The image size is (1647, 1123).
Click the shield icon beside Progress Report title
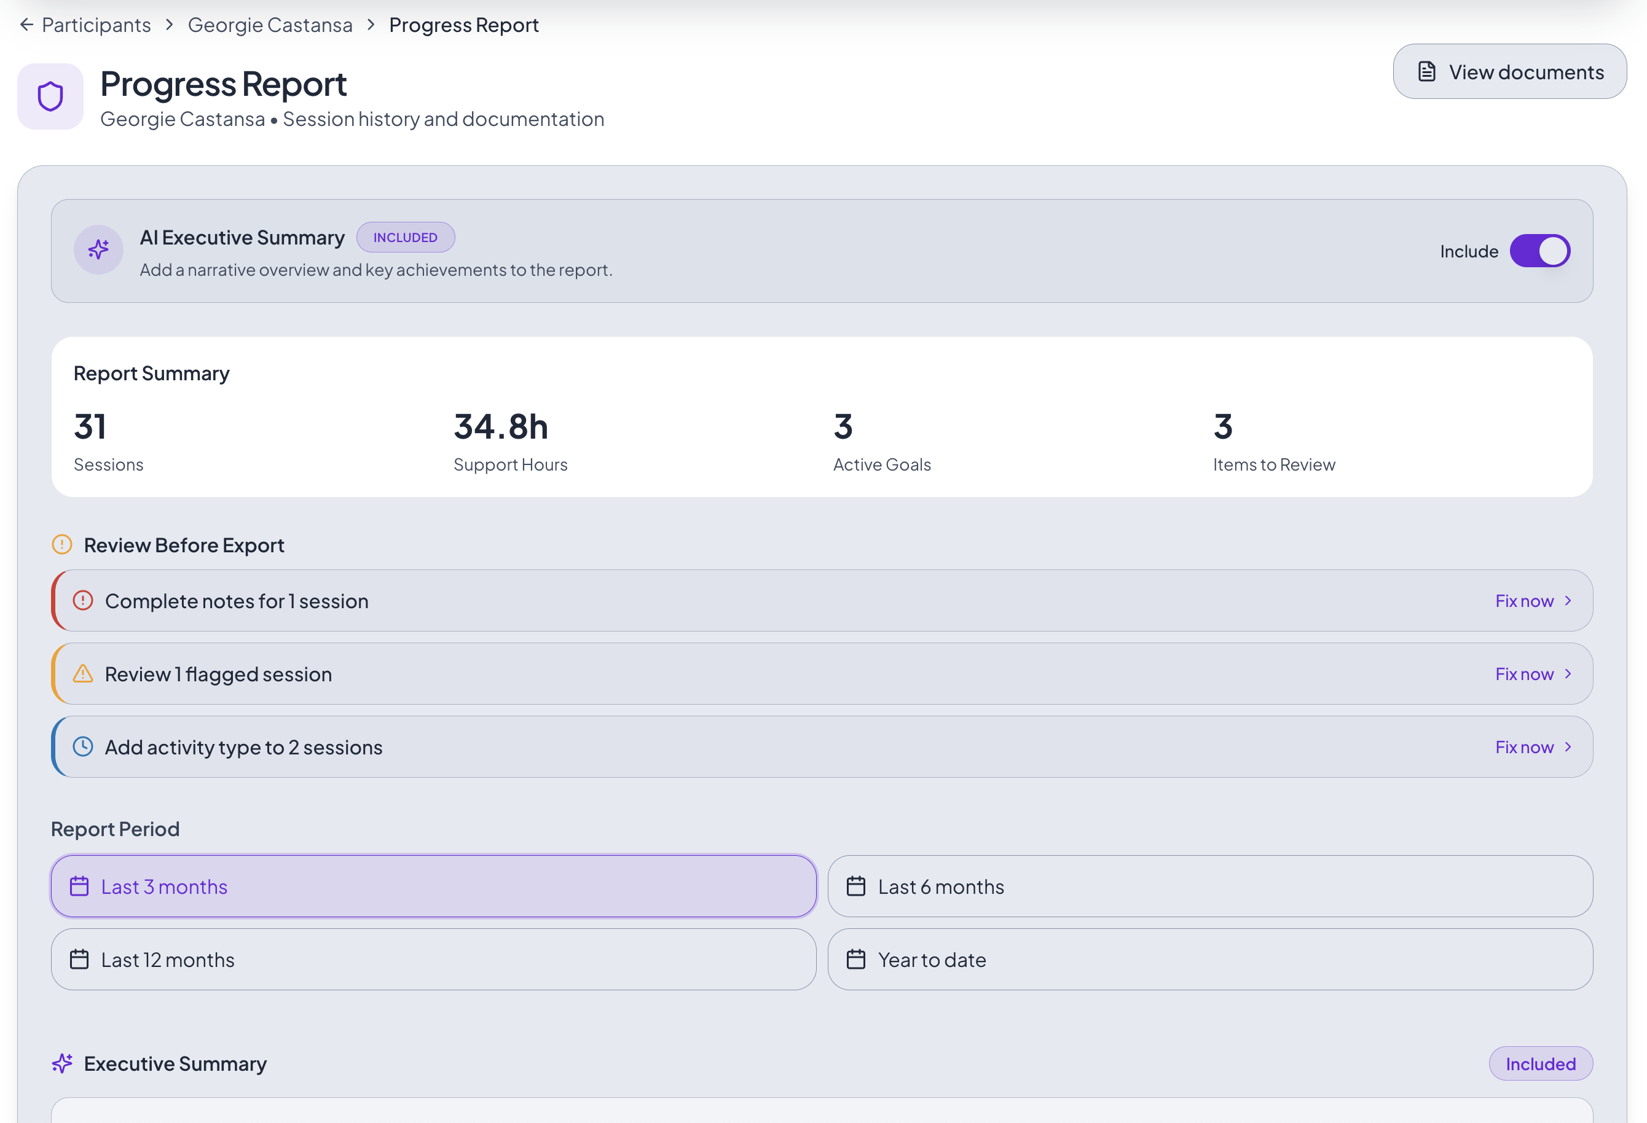[x=50, y=96]
